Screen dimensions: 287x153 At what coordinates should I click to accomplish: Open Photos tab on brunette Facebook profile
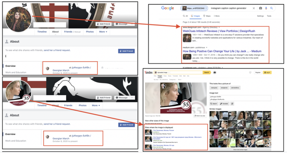(x=90, y=32)
